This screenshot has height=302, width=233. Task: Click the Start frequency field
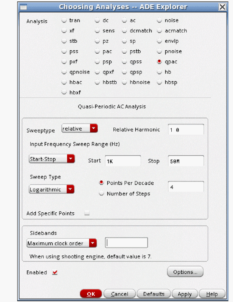123,161
